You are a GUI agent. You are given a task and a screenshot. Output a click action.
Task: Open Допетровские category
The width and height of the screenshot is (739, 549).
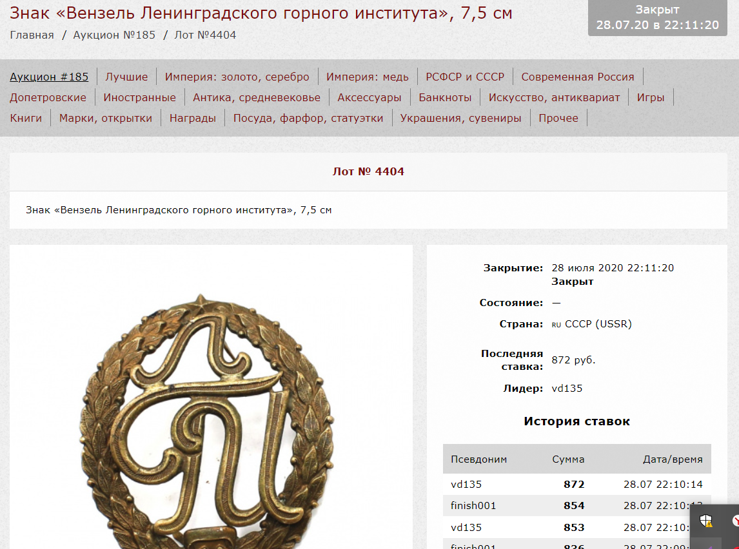pyautogui.click(x=48, y=97)
